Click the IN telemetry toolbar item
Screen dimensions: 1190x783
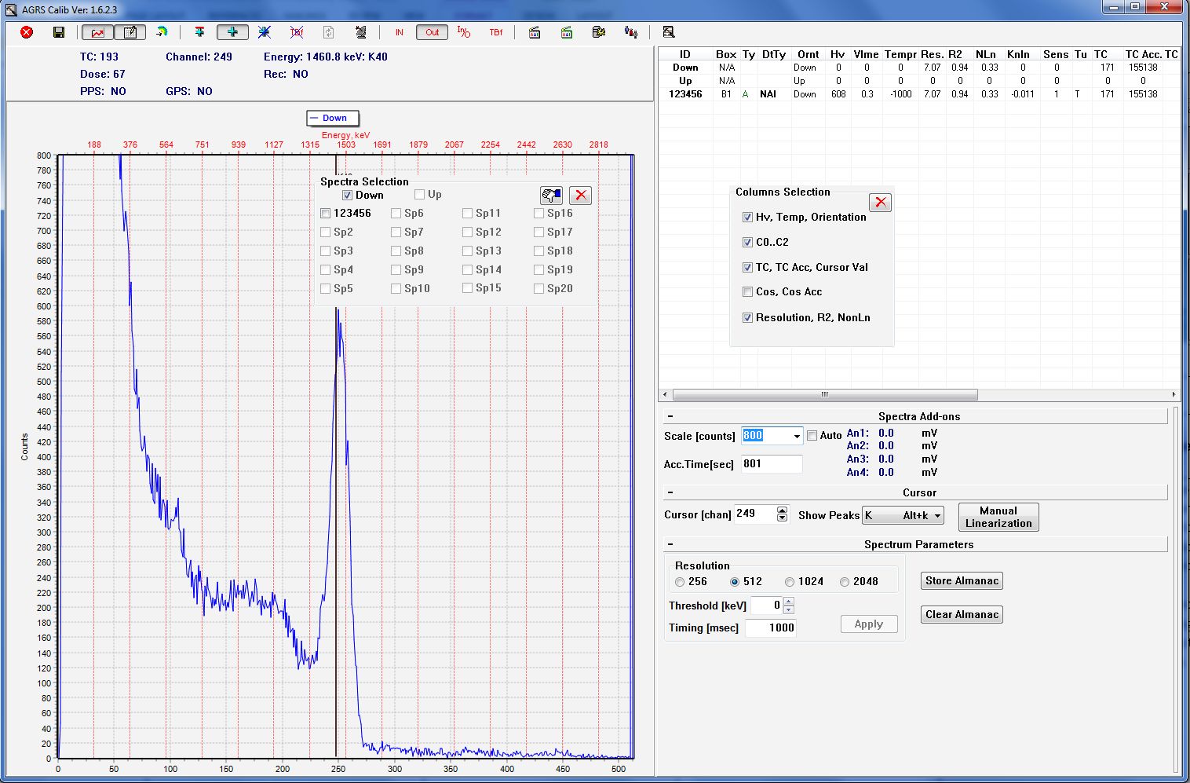400,32
